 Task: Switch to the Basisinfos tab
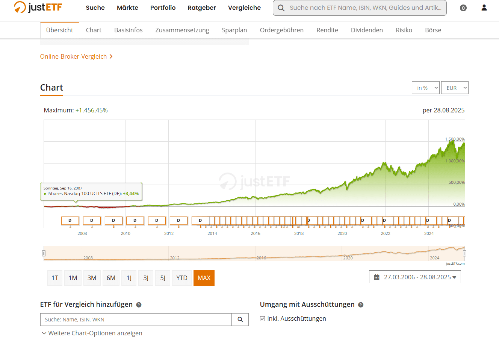tap(129, 30)
